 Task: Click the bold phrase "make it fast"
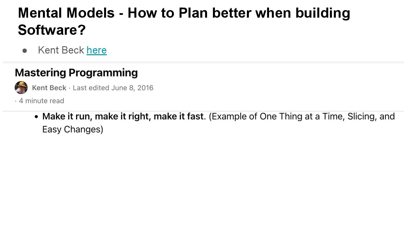(x=179, y=116)
